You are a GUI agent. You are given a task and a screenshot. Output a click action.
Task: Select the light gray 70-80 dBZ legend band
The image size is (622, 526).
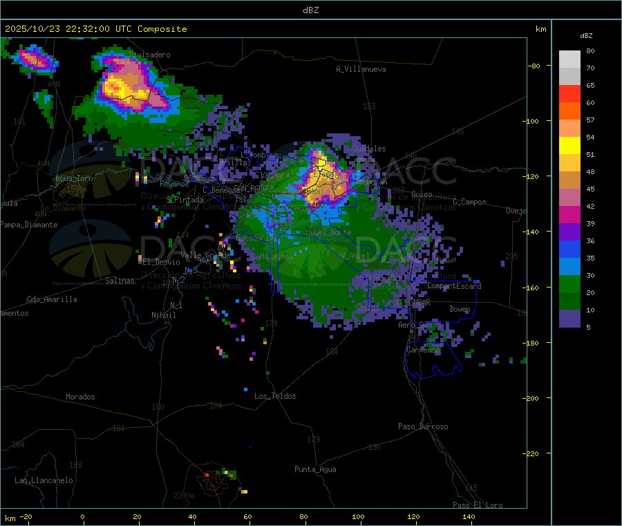coord(569,59)
